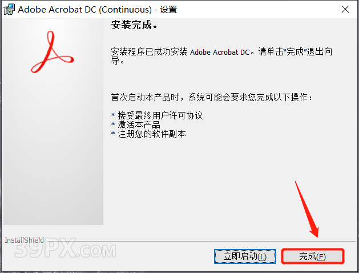Finish the wizard with 完成(F)
Screen dimensions: 359x273
pyautogui.click(x=313, y=256)
